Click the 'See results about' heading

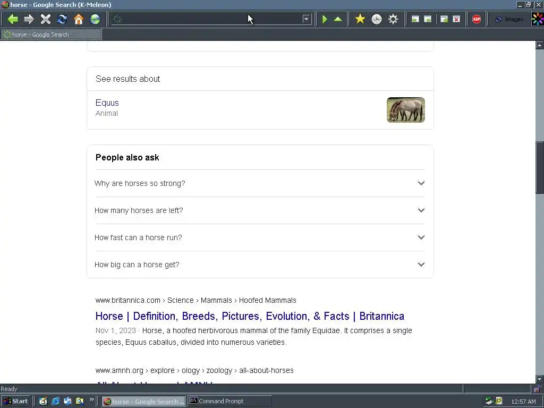coord(127,79)
